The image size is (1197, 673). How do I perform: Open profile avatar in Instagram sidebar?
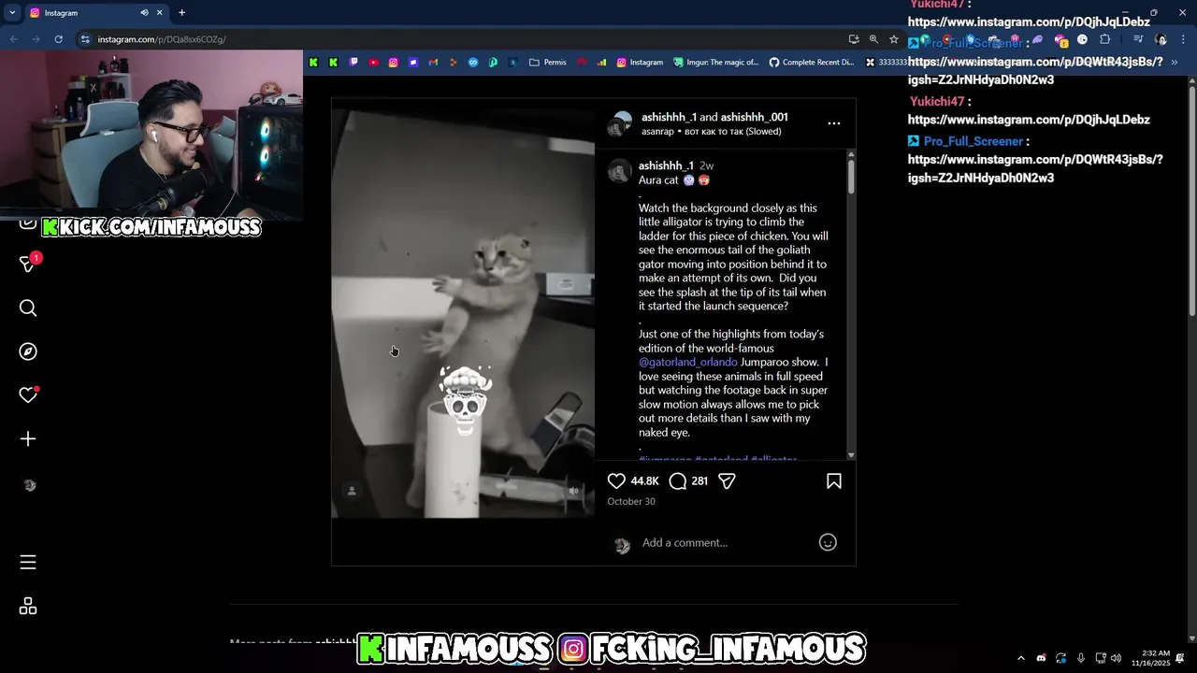click(x=29, y=485)
